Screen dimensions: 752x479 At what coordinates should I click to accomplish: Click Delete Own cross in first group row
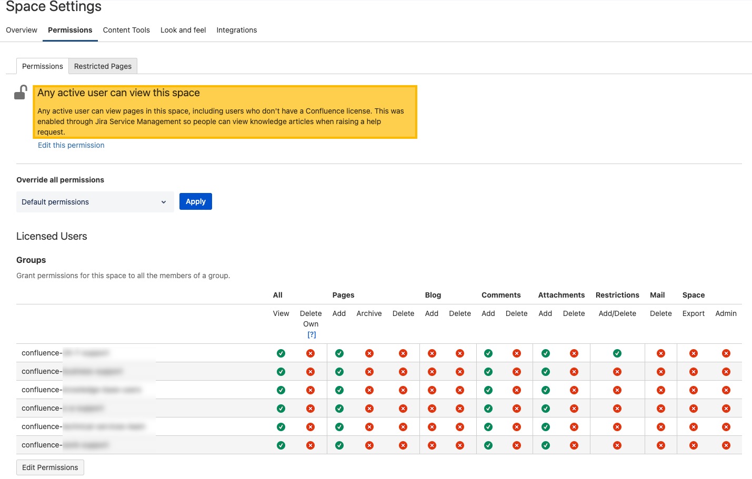pos(310,353)
